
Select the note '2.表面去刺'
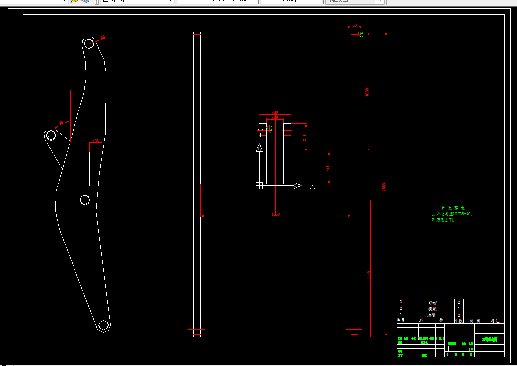coord(443,220)
